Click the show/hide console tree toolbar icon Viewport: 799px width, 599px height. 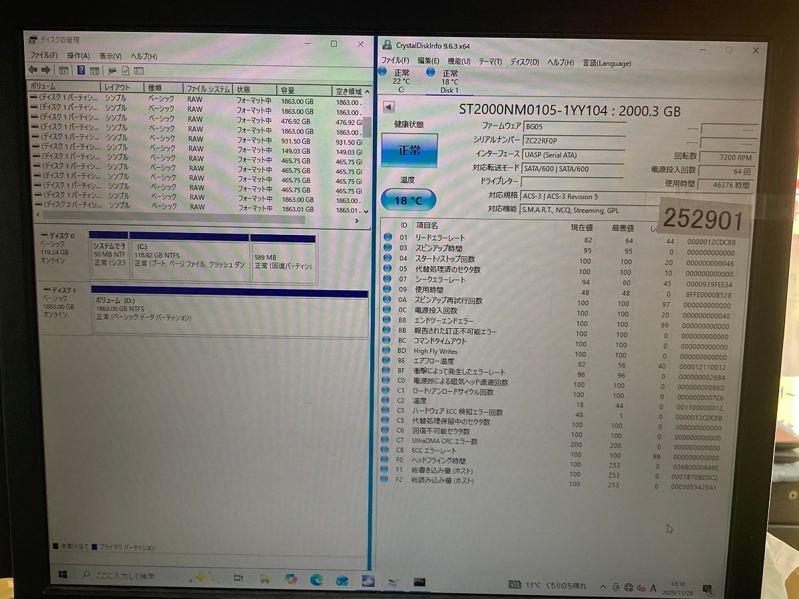click(x=64, y=71)
